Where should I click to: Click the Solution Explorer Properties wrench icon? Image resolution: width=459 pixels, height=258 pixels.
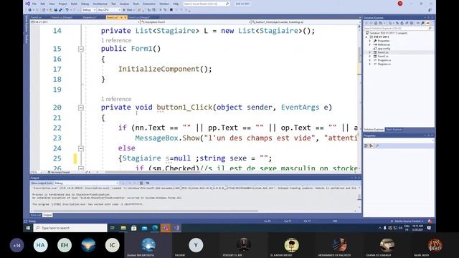[422, 23]
